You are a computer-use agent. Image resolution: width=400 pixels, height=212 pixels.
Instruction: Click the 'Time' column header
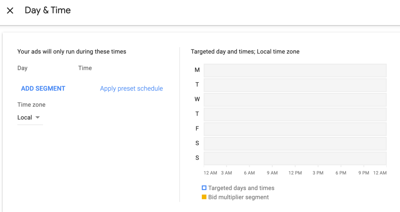[85, 68]
